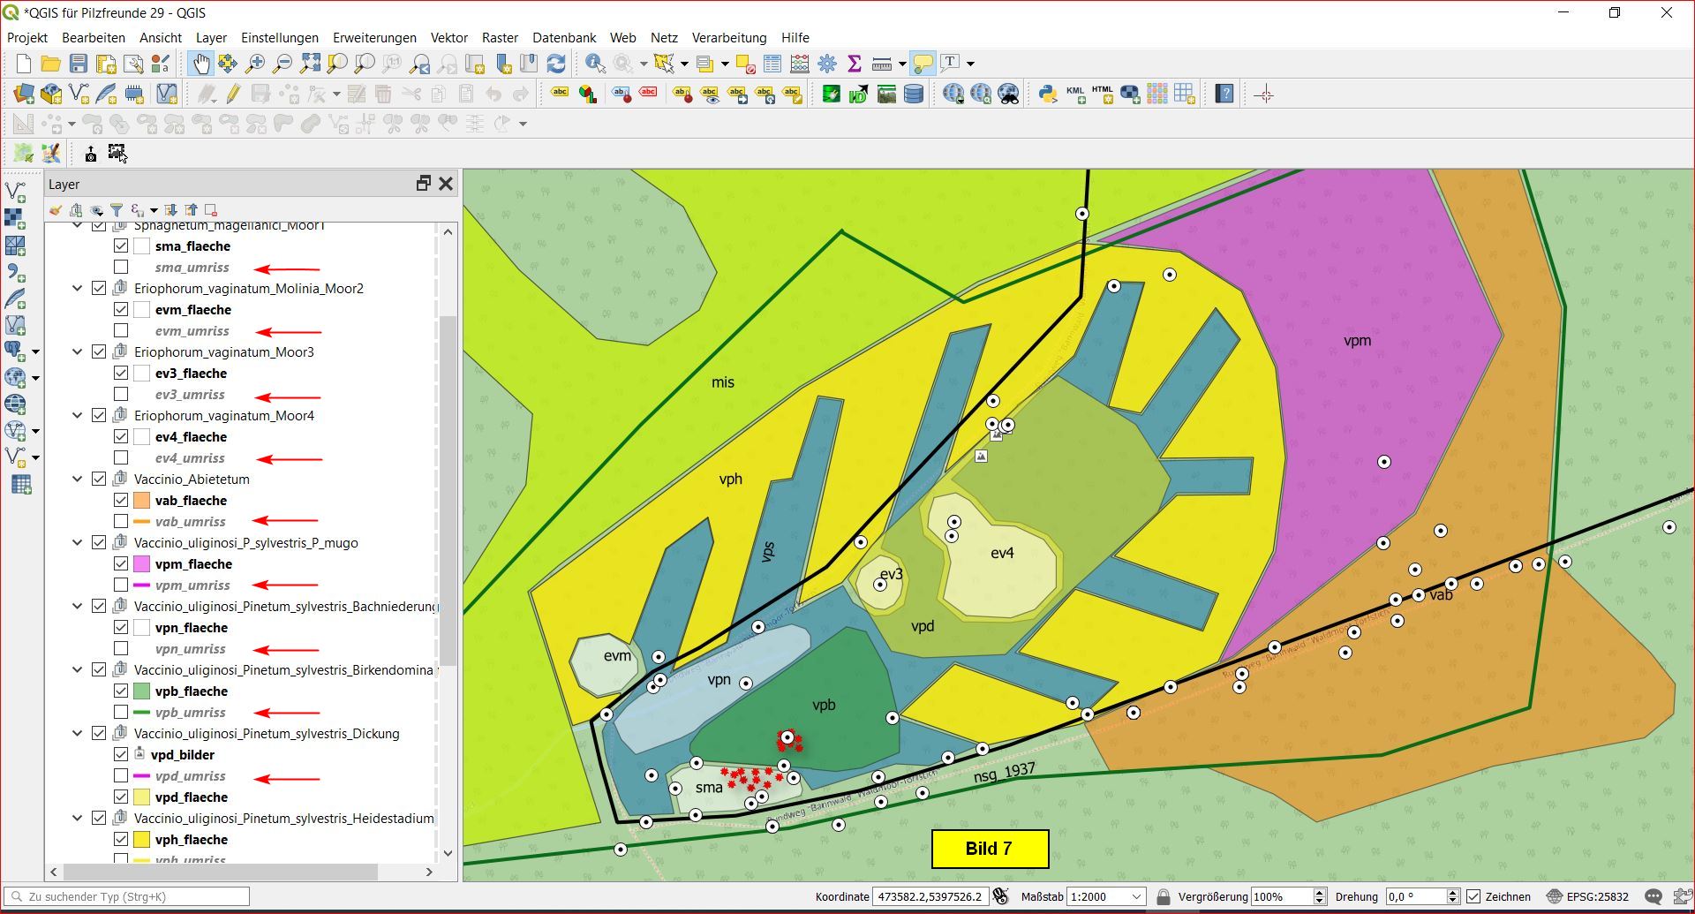Uncheck the vab_flaeche layer
Screen dimensions: 1695x914
point(121,500)
